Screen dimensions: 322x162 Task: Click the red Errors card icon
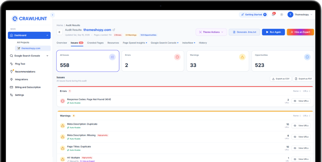tap(177, 57)
